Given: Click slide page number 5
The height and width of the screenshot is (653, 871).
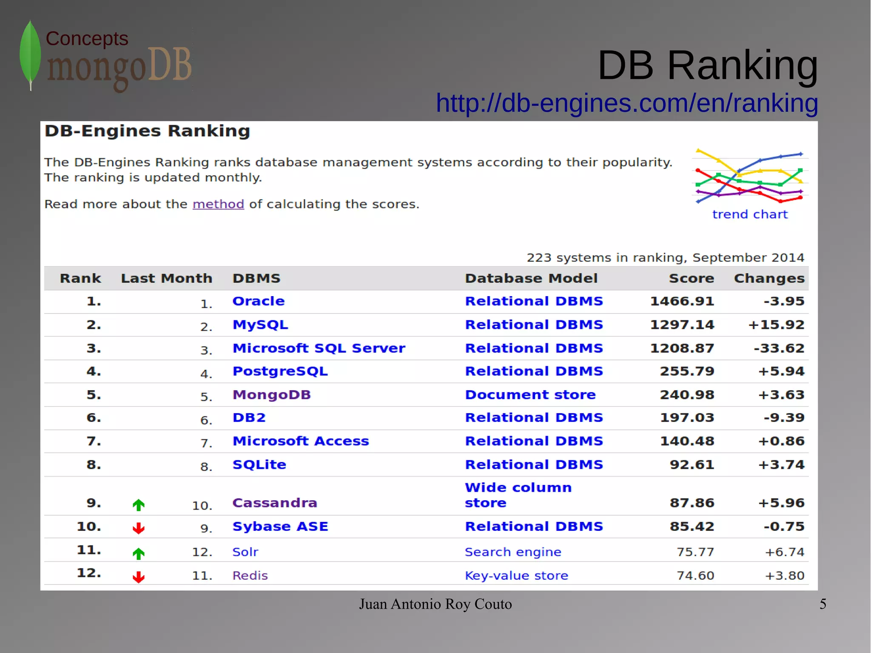Looking at the screenshot, I should tap(823, 604).
